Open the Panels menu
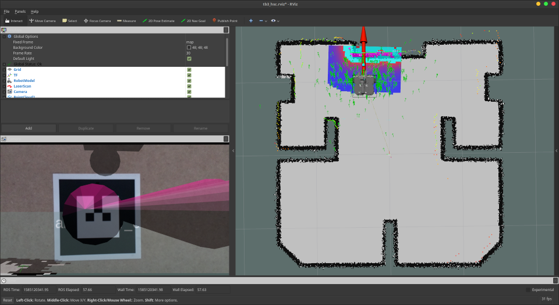 tap(20, 12)
